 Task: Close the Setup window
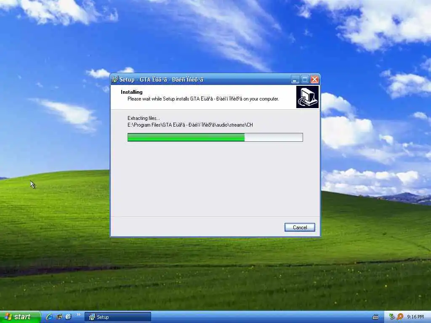coord(314,79)
